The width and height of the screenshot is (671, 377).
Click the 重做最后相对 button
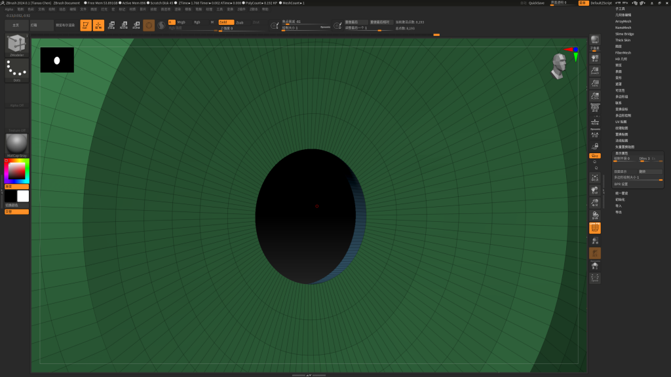pos(381,22)
